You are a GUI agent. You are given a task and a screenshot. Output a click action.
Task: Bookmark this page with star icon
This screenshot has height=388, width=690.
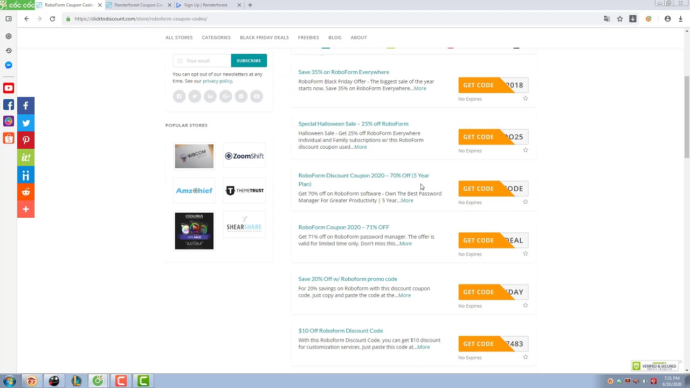(x=620, y=19)
